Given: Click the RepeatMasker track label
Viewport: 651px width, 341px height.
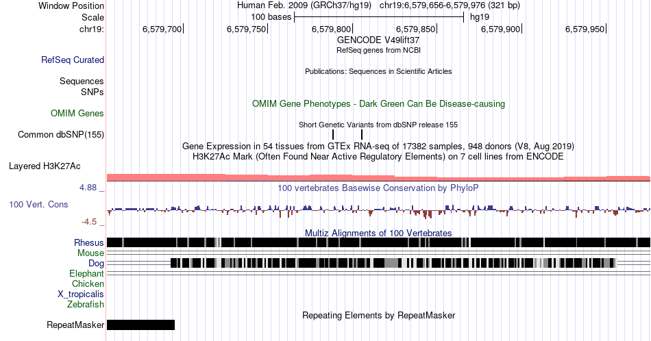Looking at the screenshot, I should pos(75,325).
